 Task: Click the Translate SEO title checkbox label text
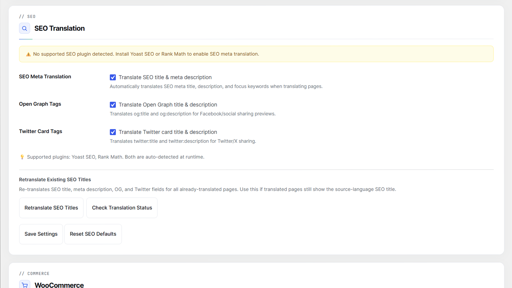[x=165, y=77]
